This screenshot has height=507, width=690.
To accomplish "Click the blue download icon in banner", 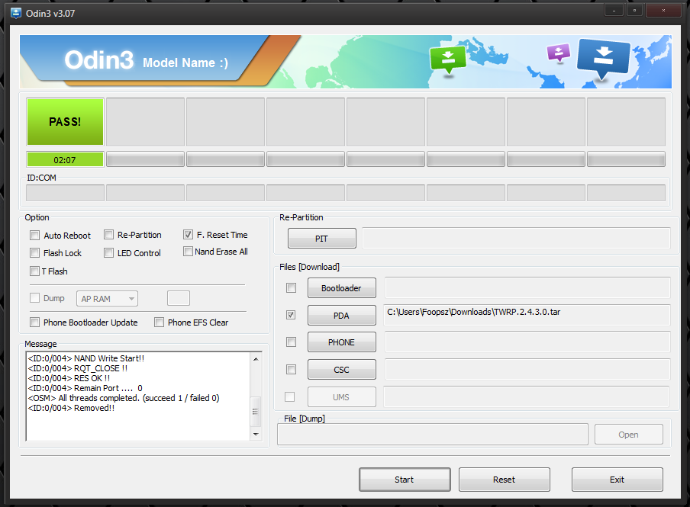I will coord(603,59).
